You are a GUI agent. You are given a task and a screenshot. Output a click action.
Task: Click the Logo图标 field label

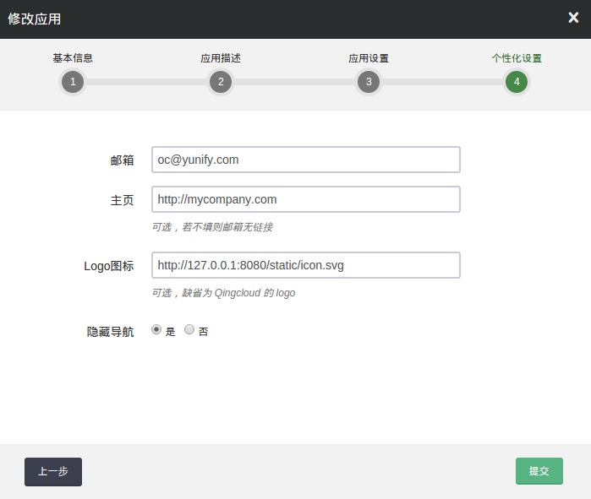pos(108,266)
